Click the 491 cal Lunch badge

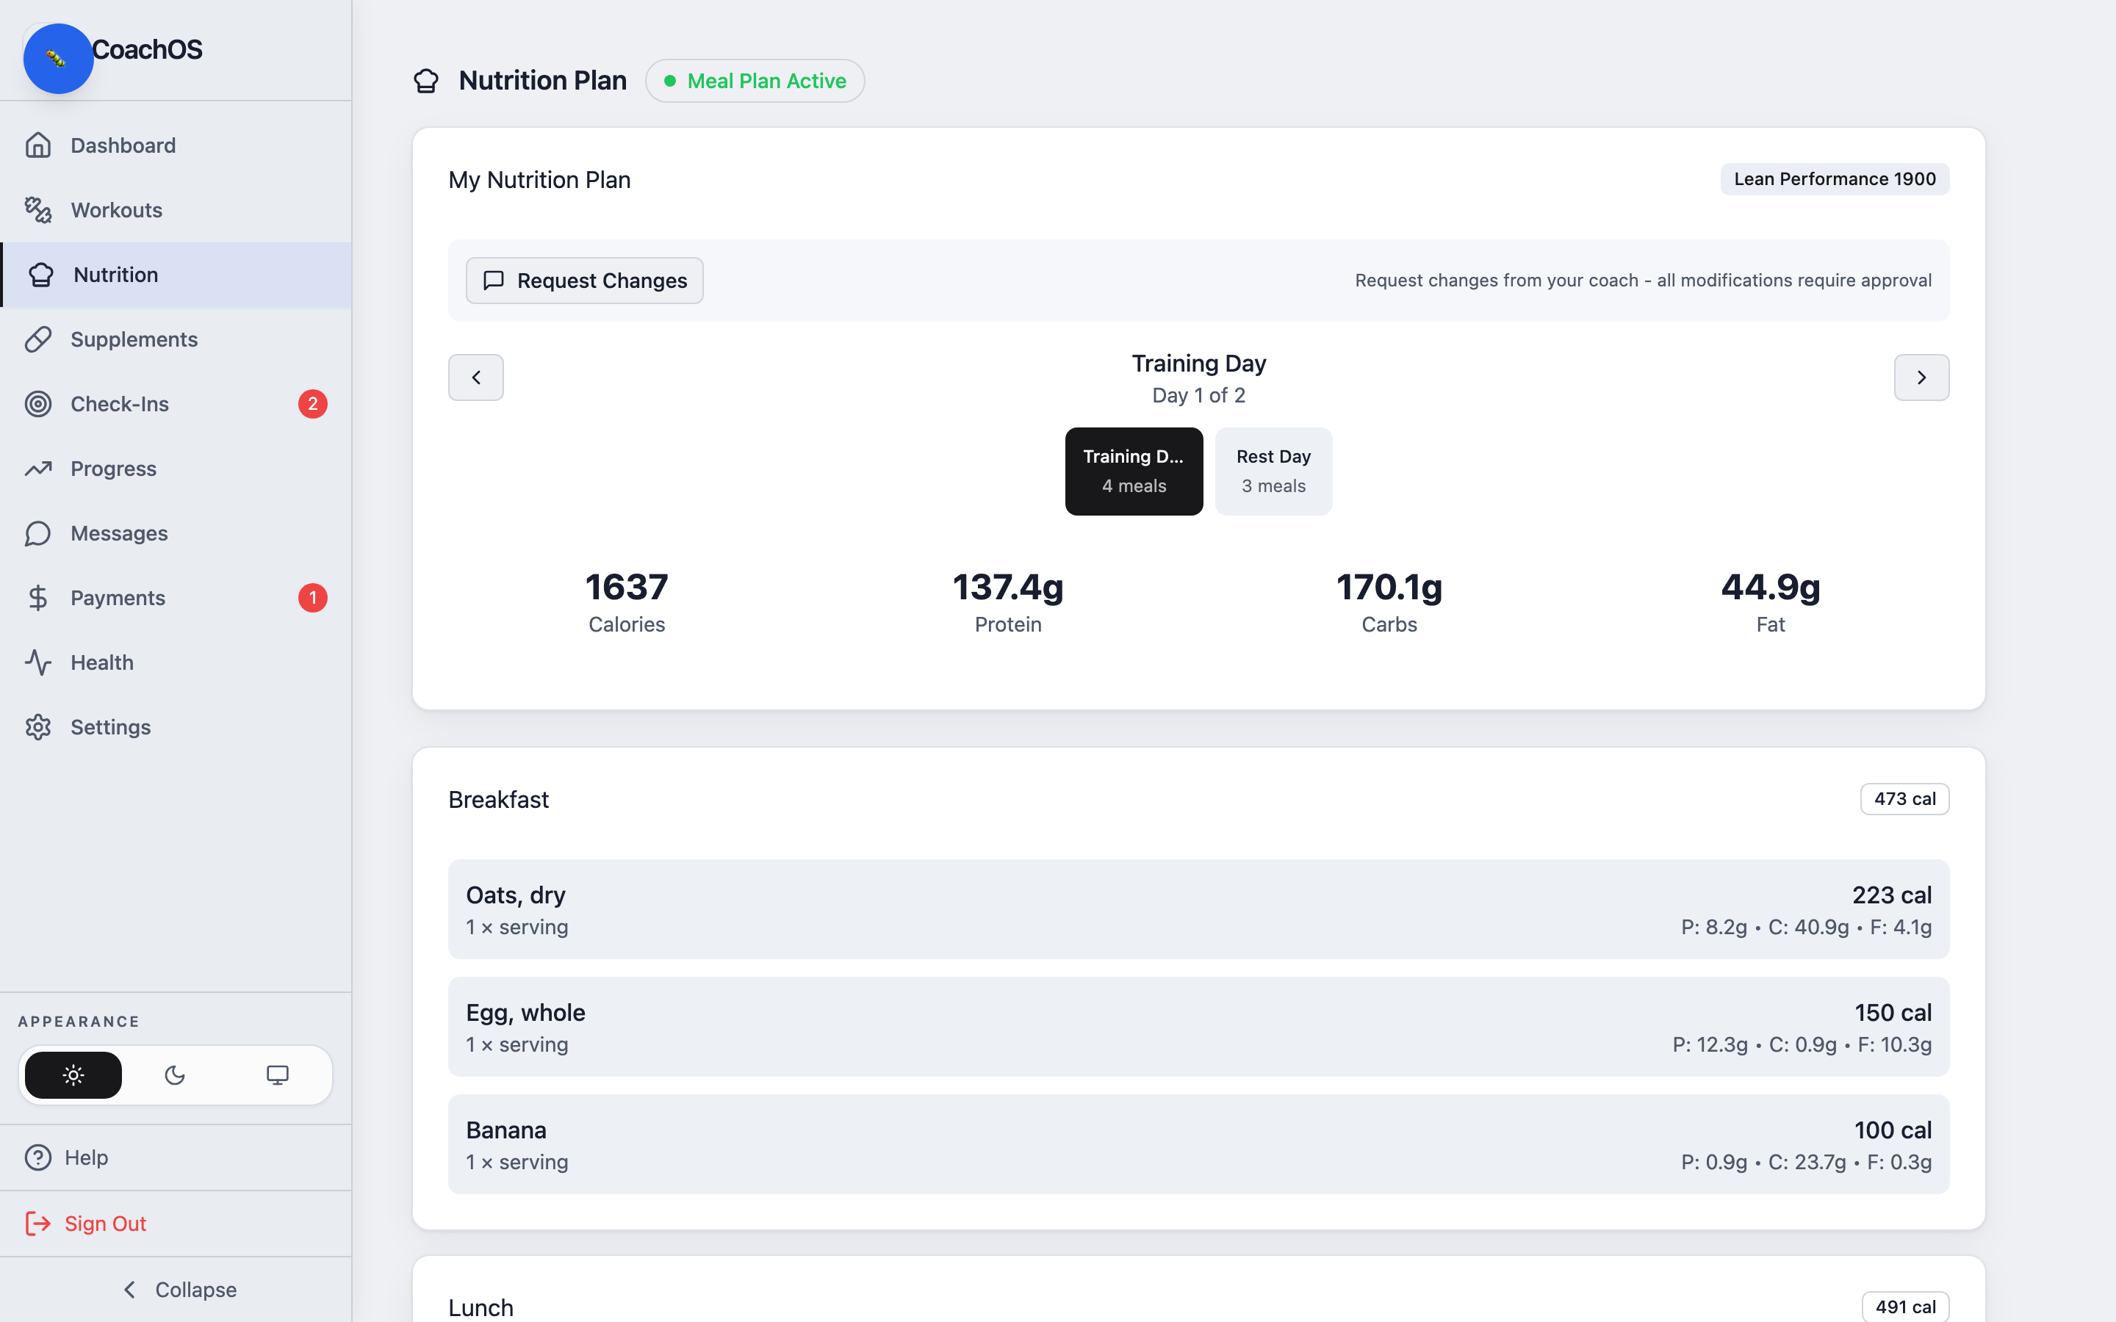tap(1905, 1307)
